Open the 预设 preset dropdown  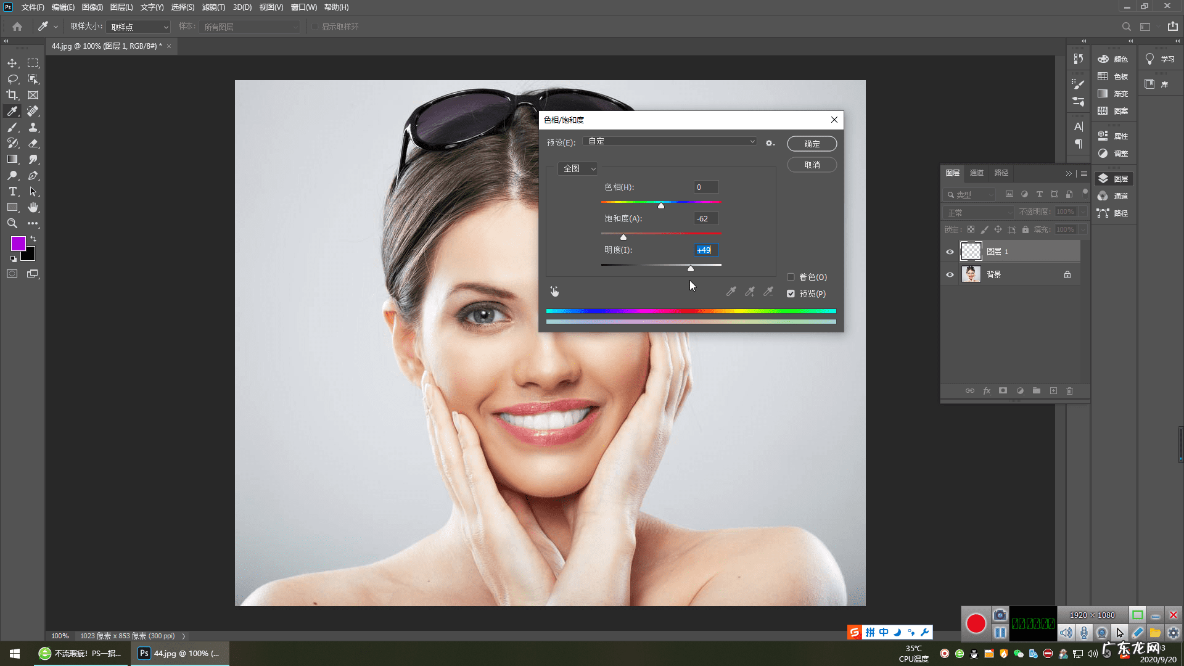tap(670, 141)
